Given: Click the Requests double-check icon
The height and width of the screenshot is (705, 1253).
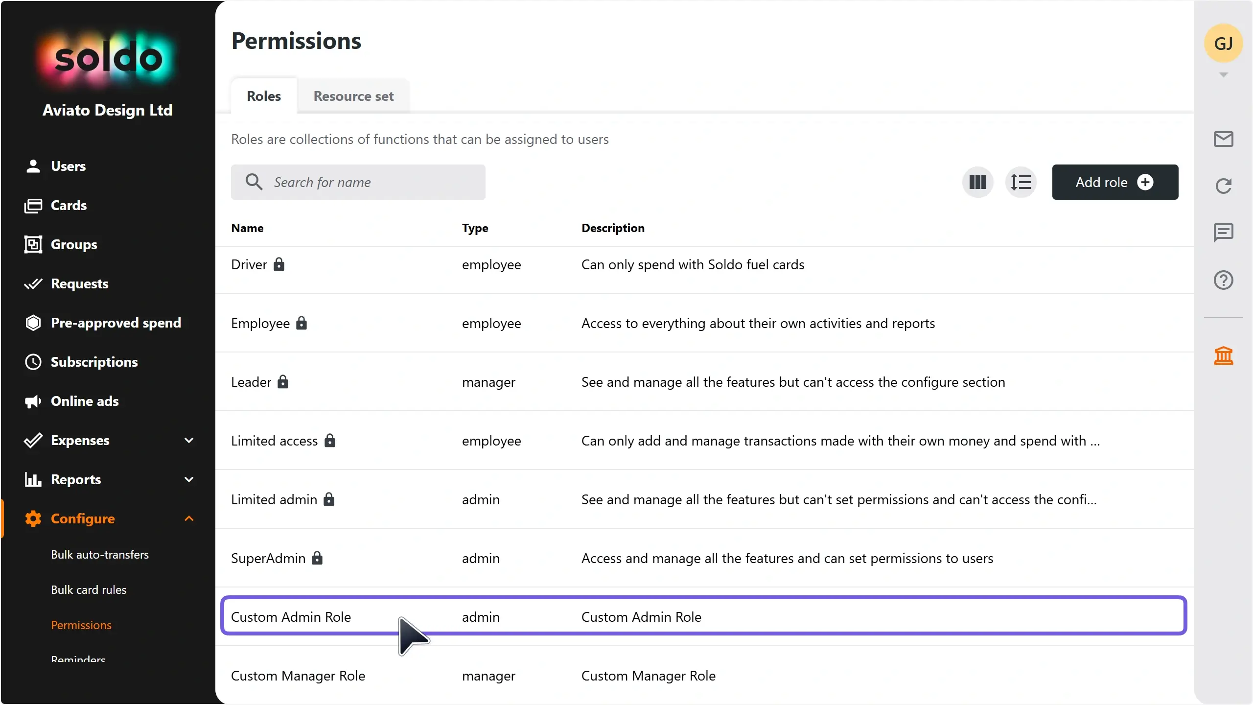Looking at the screenshot, I should [x=33, y=284].
